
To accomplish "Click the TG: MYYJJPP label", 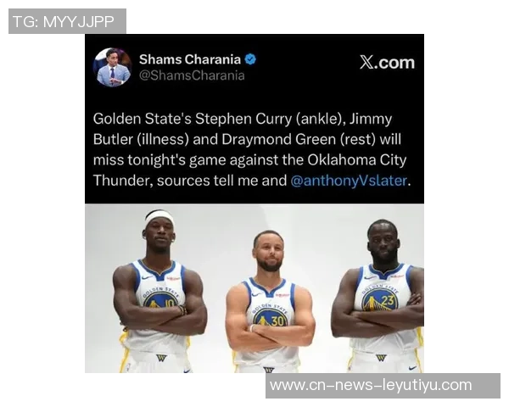I will (64, 21).
